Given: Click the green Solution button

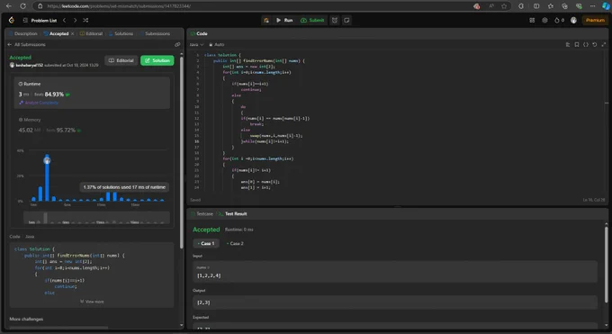Looking at the screenshot, I should (157, 60).
